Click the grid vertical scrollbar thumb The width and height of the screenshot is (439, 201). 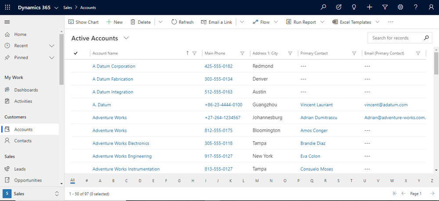coord(436,63)
